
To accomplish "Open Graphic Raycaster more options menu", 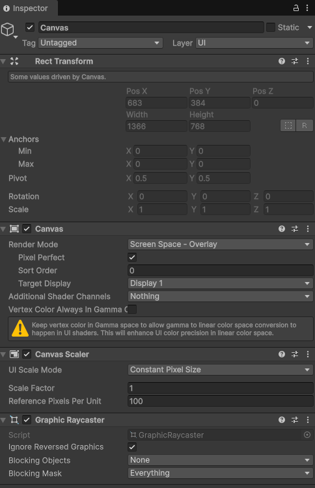I will [x=308, y=420].
